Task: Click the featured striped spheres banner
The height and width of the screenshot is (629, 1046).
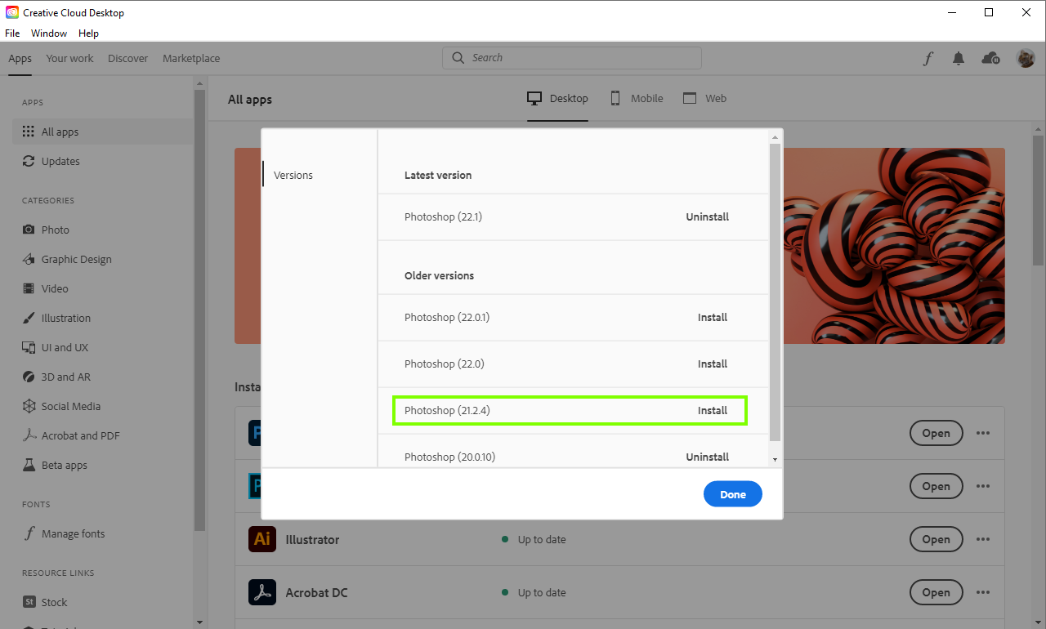Action: [893, 245]
